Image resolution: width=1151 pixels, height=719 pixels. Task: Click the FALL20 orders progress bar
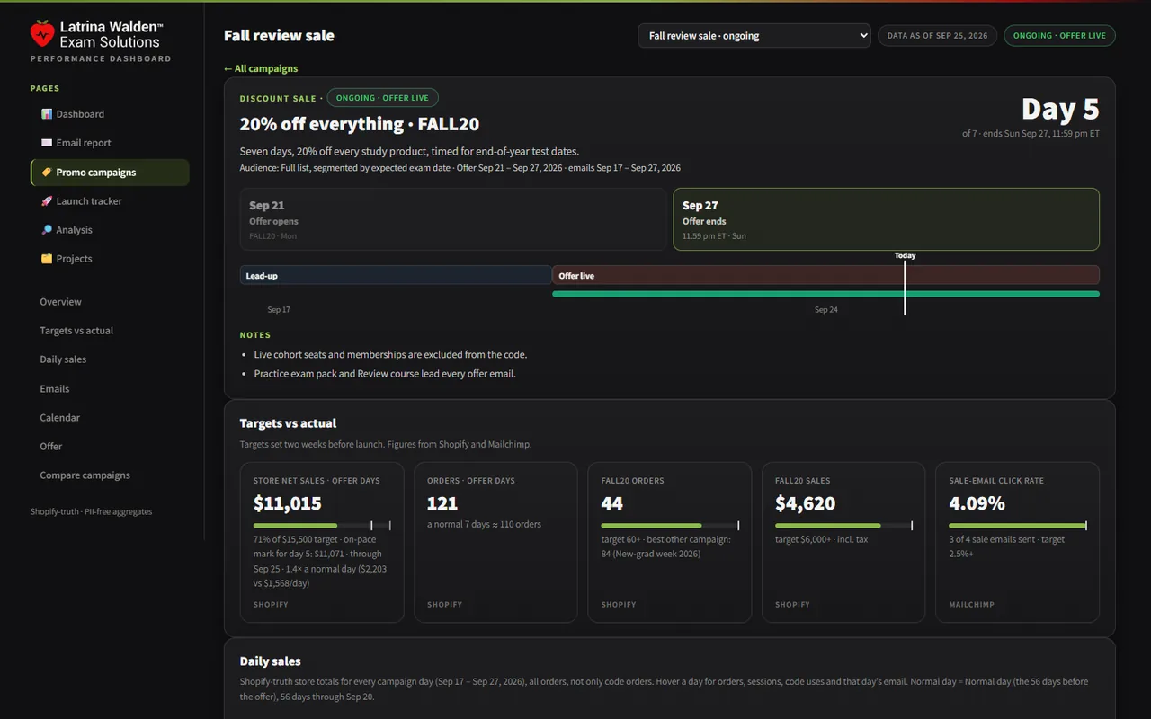tap(670, 526)
